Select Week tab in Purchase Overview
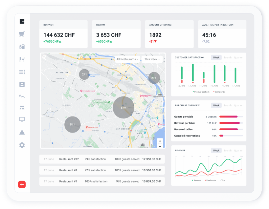Image resolution: width=269 pixels, height=209 pixels. [x=216, y=105]
